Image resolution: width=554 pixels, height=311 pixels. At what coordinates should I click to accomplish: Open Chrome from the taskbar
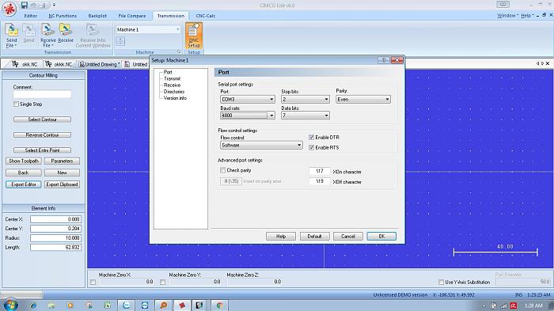click(219, 305)
